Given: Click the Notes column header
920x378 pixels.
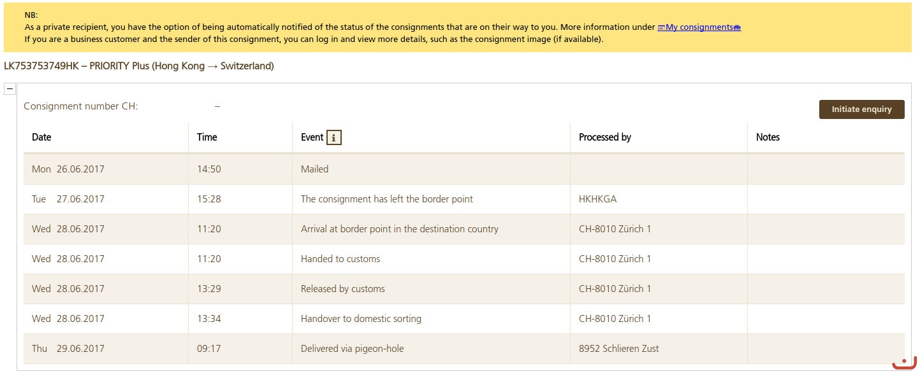Looking at the screenshot, I should [768, 137].
